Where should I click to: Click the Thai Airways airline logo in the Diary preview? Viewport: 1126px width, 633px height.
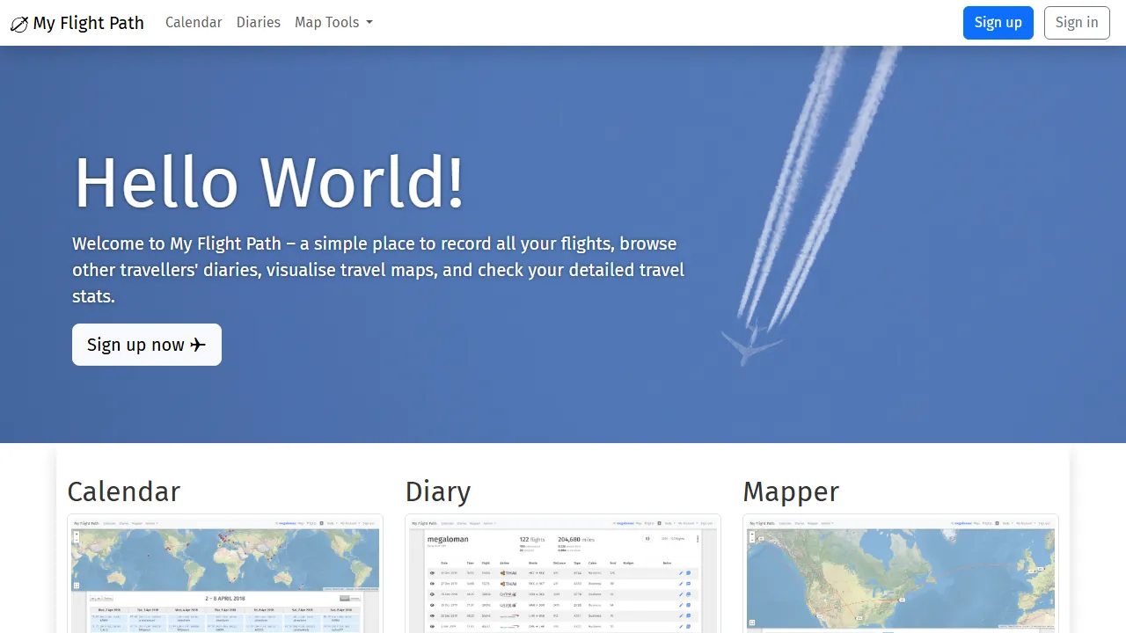tap(508, 573)
